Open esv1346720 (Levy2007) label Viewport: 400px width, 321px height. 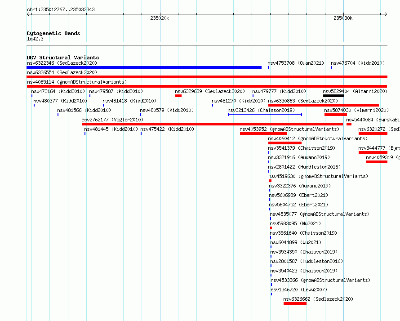coord(299,290)
